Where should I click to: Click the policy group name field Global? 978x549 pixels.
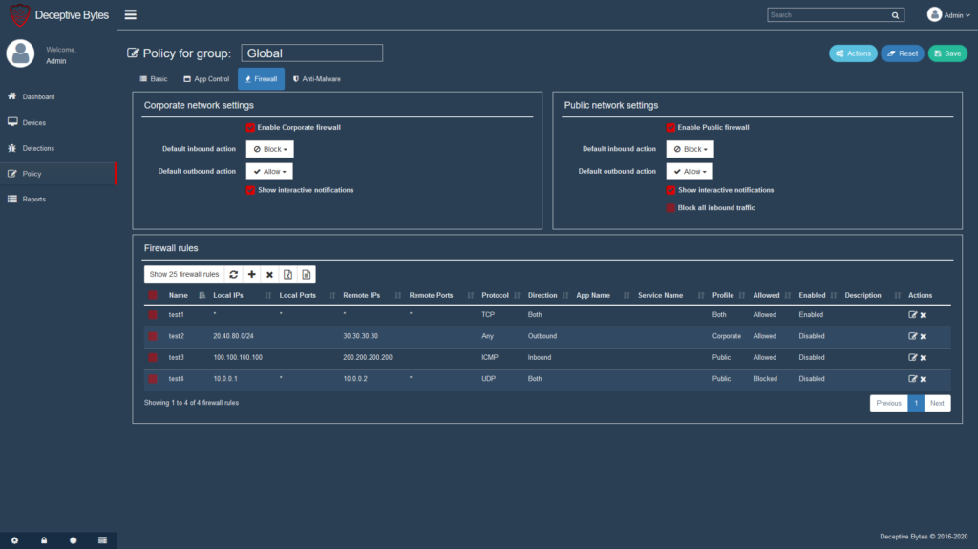pyautogui.click(x=312, y=53)
